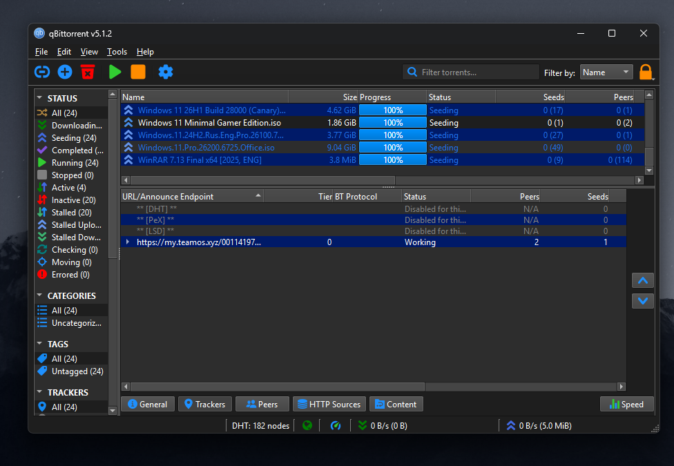Switch to the Trackers tab

point(205,404)
